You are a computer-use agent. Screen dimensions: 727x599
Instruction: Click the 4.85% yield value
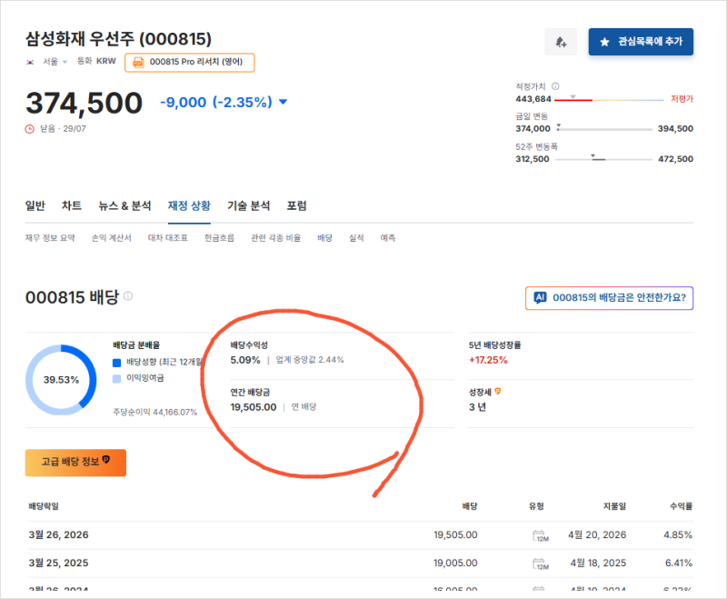tap(678, 535)
